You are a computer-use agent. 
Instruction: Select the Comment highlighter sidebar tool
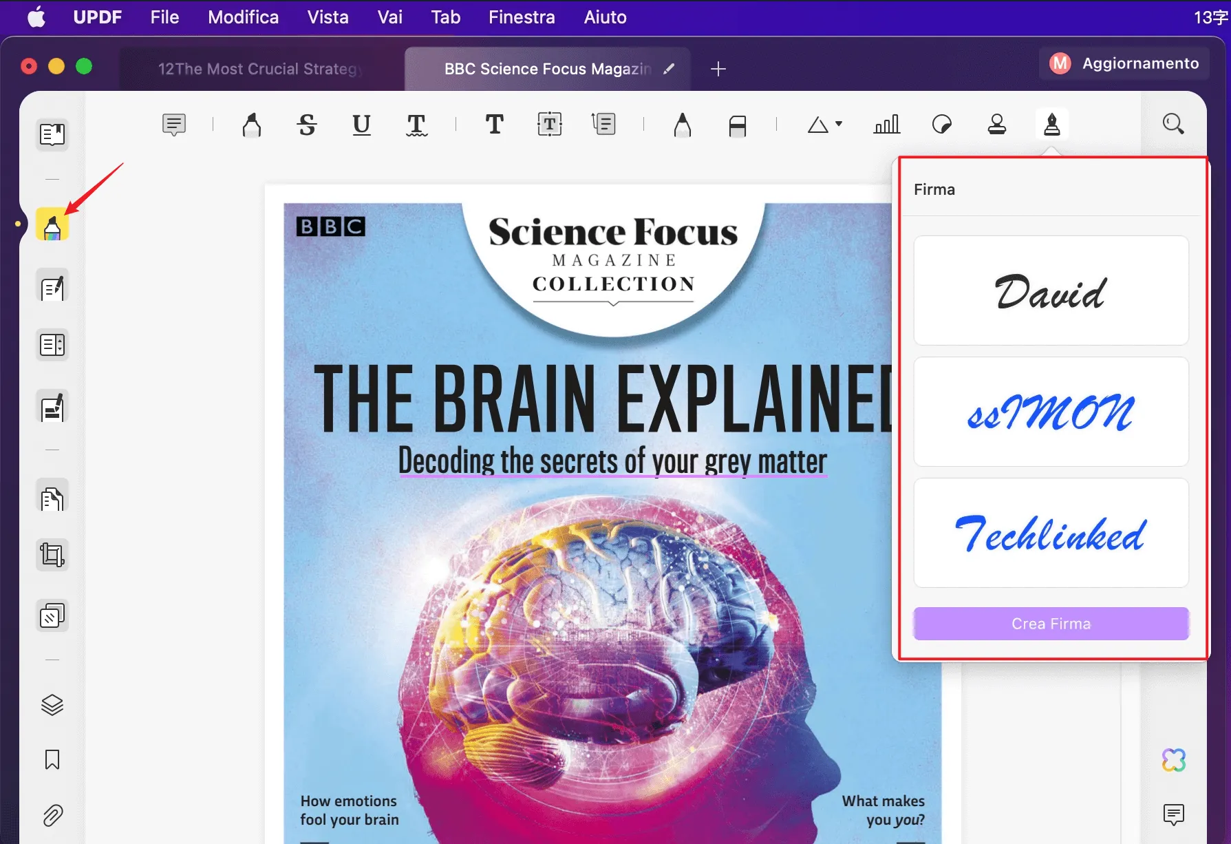click(x=52, y=224)
